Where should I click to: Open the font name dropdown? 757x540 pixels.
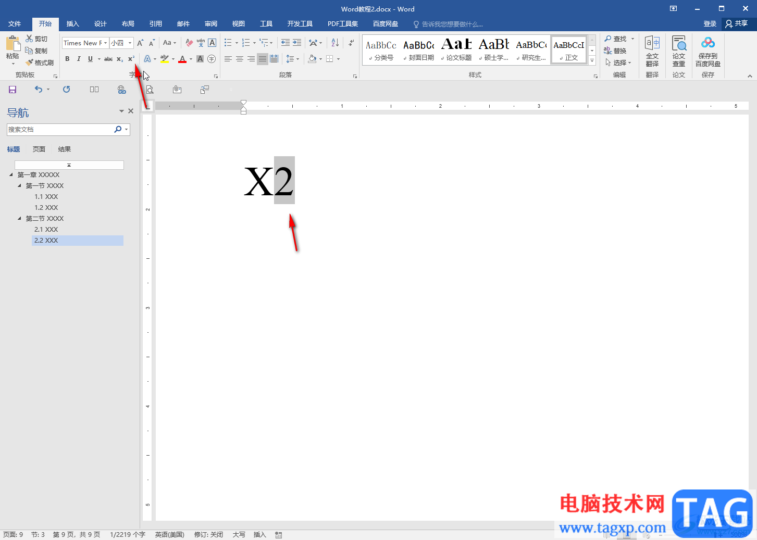point(105,43)
